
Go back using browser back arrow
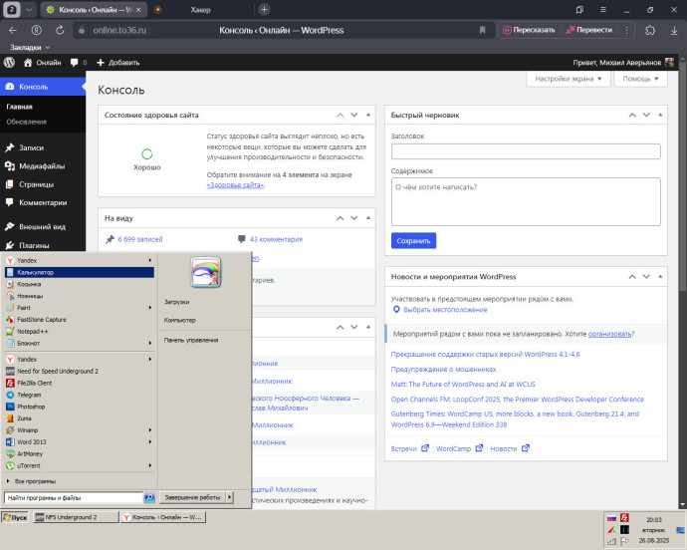click(13, 30)
